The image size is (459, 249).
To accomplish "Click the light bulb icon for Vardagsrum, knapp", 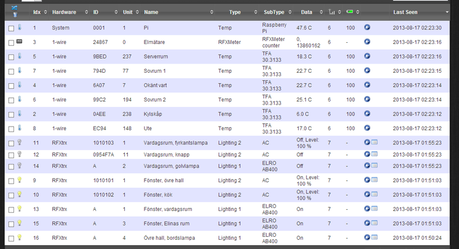I will 20,155.
